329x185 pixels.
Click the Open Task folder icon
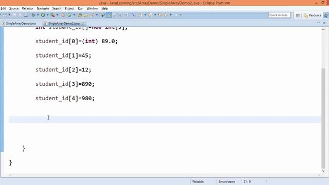point(86,15)
